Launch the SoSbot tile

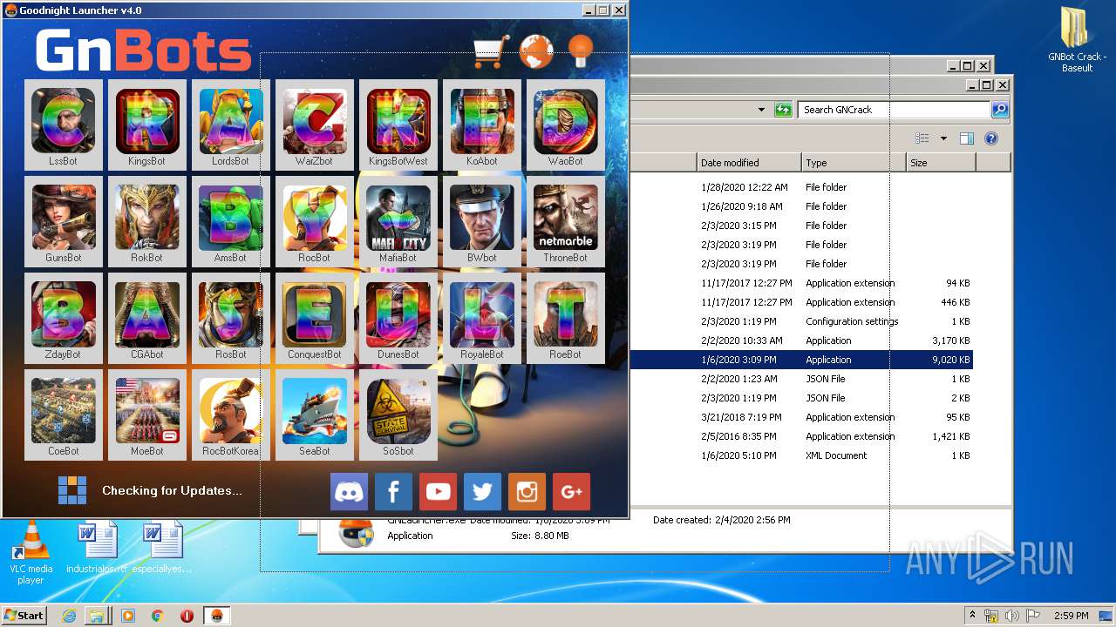click(398, 415)
